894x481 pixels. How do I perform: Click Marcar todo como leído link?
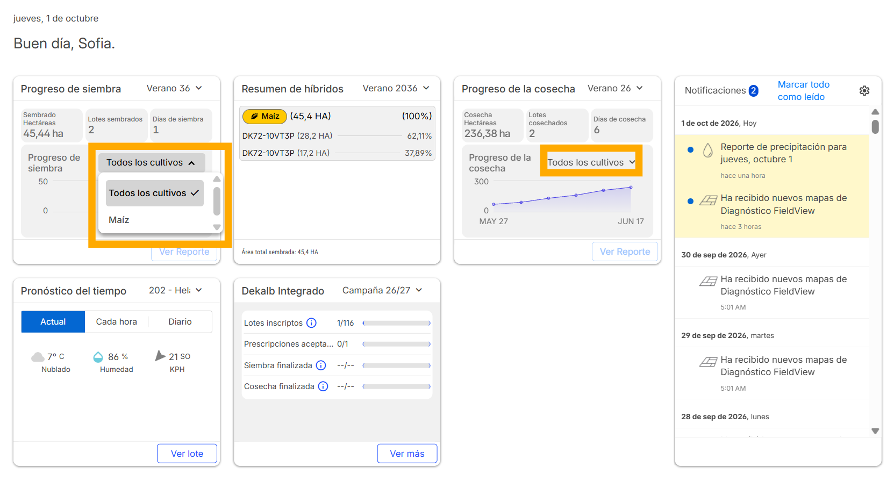pos(804,91)
